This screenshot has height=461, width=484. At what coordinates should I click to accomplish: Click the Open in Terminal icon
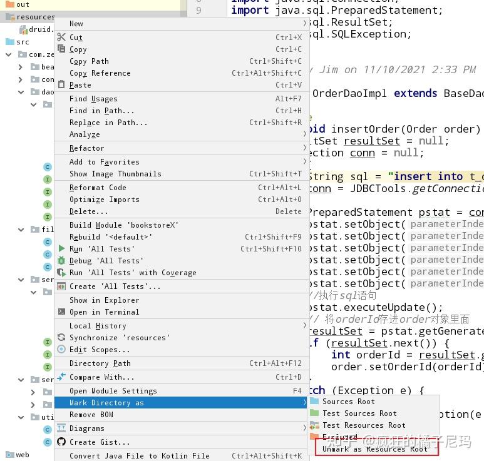(x=61, y=312)
